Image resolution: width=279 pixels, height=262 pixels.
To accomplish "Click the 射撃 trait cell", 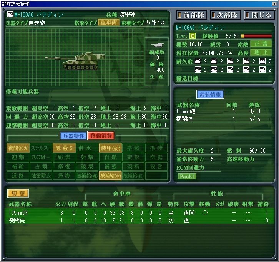I will point(87,157).
